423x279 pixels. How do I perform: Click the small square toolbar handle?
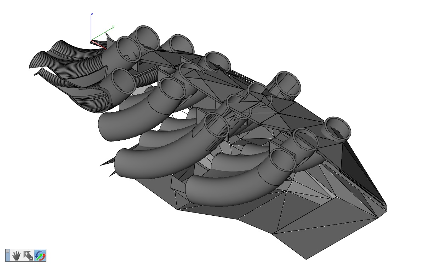8,252
